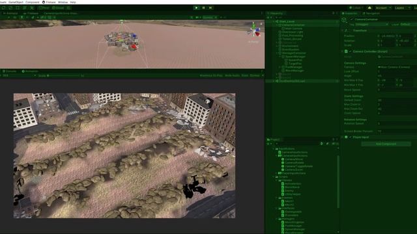
Task: Select the DontDestroyOnLoad scene row
Action: (x=302, y=81)
